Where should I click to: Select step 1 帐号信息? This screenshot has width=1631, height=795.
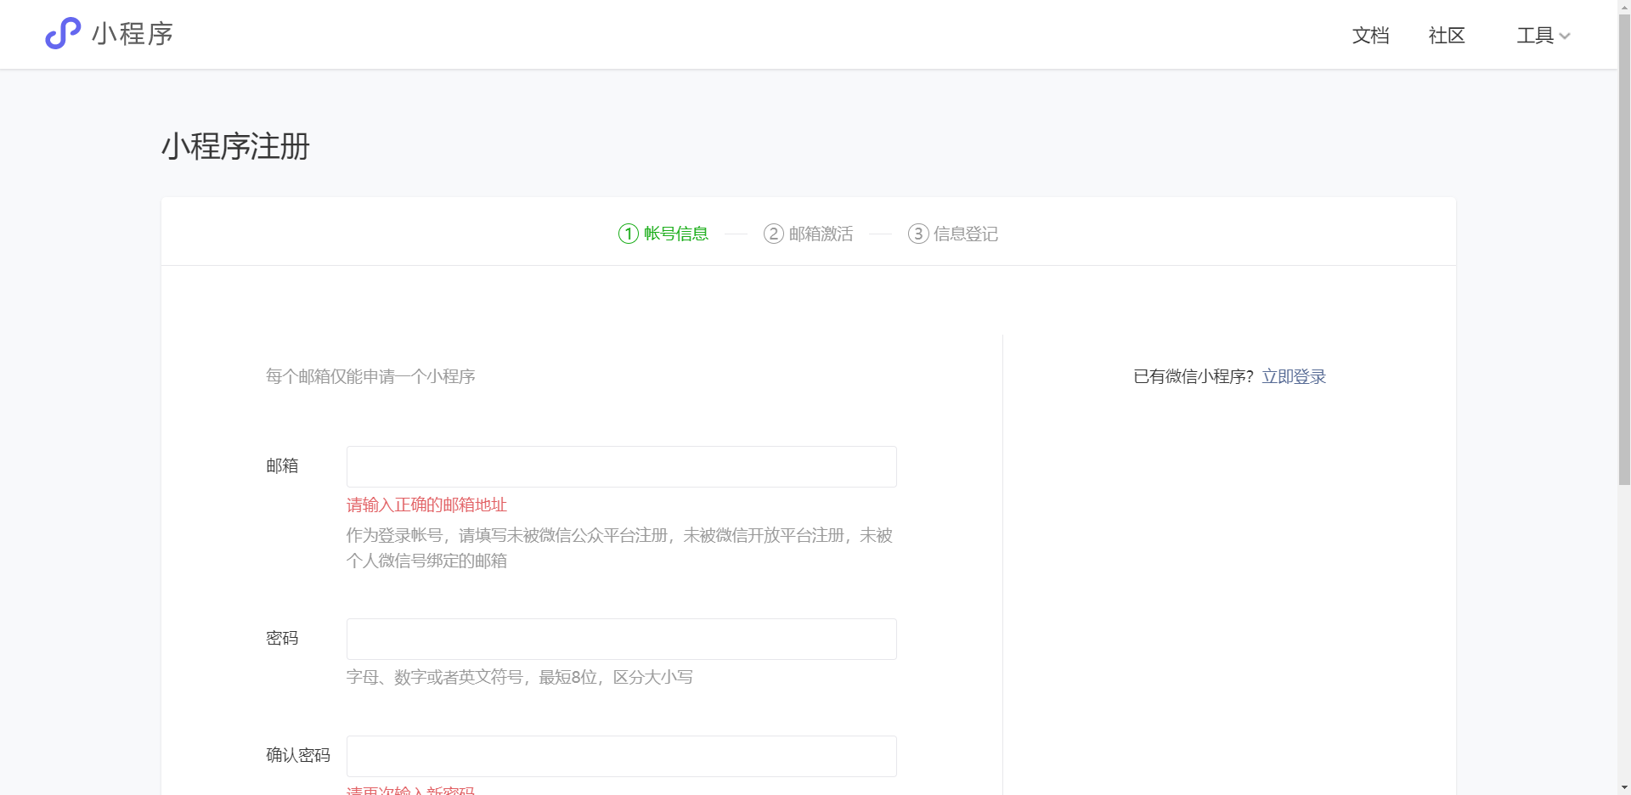click(663, 234)
